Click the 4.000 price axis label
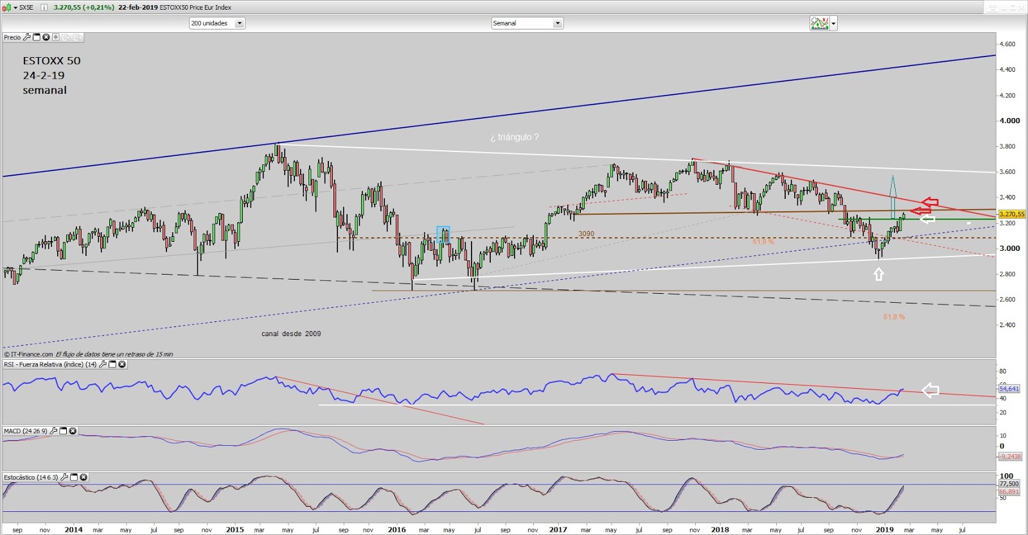Screen dimensions: 1028x535 coord(1009,121)
